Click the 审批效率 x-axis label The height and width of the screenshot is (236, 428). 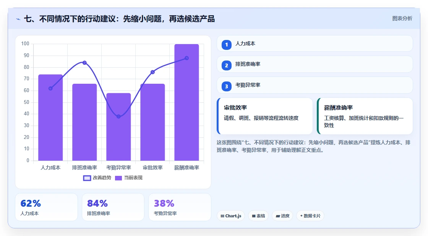tap(152, 168)
